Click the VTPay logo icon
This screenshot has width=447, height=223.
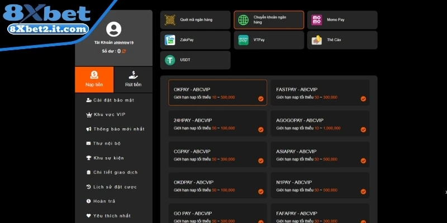244,40
